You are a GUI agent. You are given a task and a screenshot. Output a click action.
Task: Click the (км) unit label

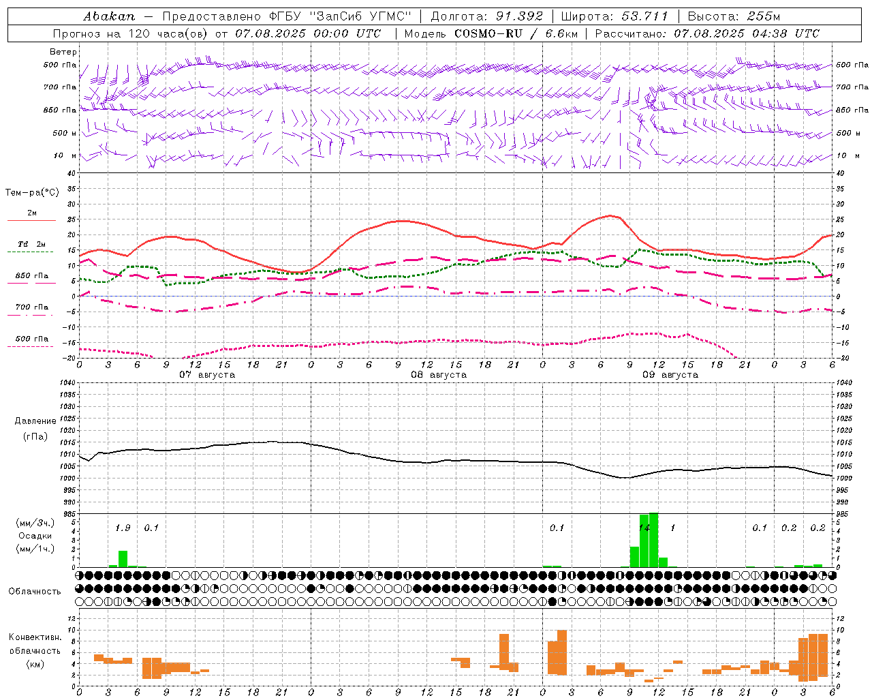click(x=35, y=664)
